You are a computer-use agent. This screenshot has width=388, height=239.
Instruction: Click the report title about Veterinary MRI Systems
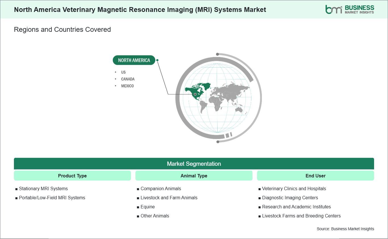click(x=140, y=10)
